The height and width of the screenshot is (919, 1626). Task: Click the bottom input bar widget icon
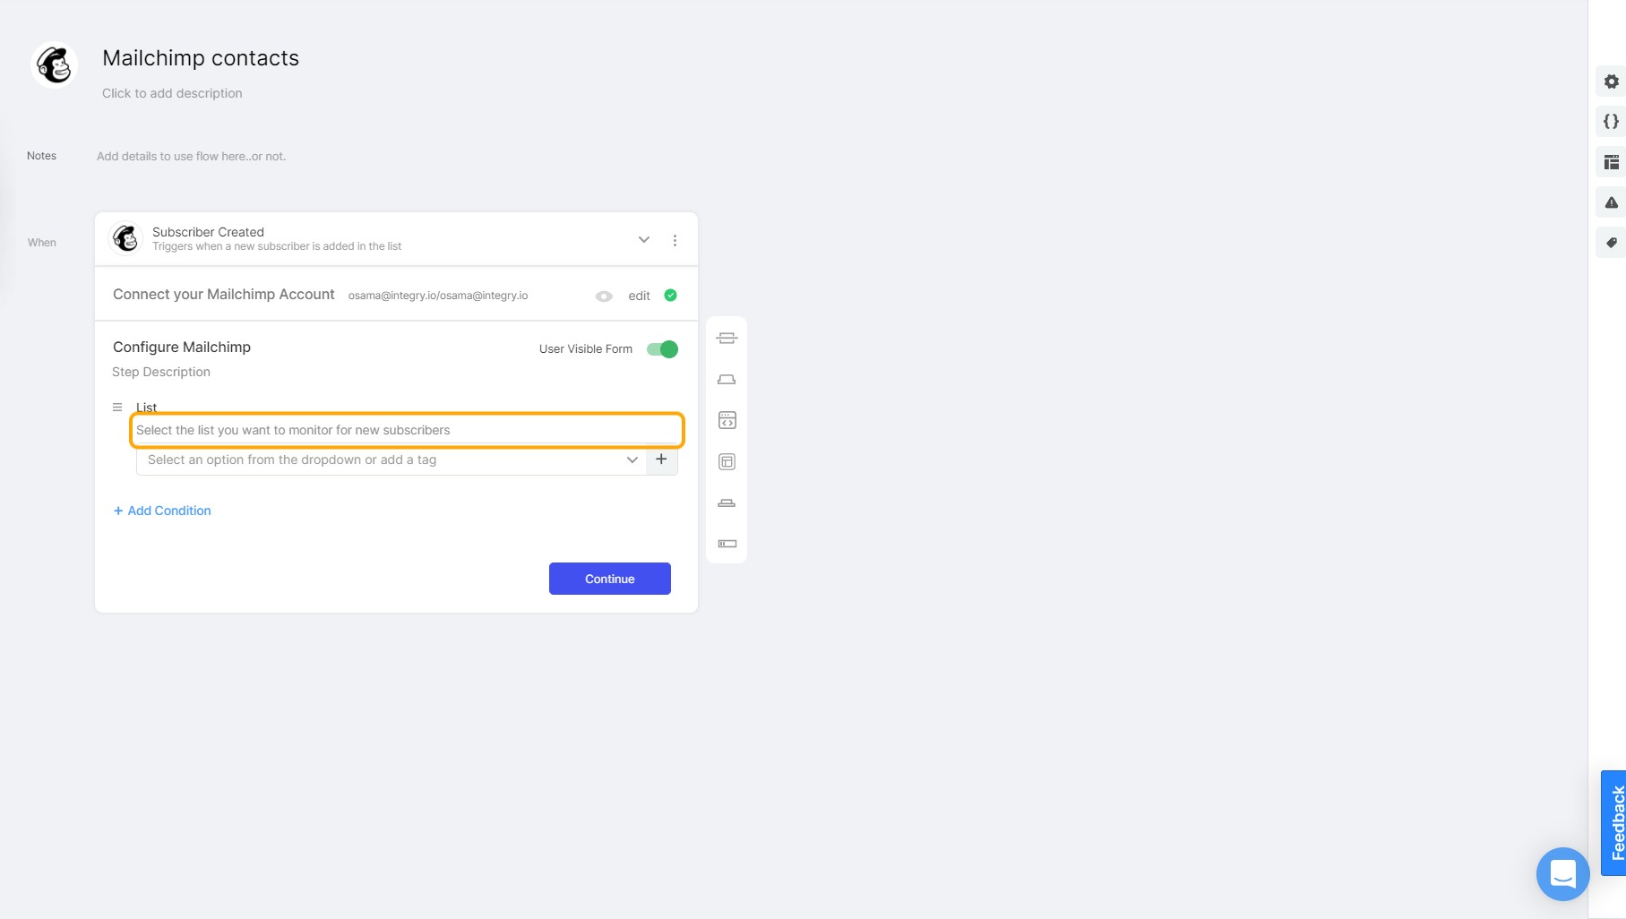click(x=727, y=544)
